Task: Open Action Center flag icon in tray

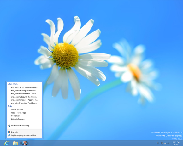Action: [158, 143]
